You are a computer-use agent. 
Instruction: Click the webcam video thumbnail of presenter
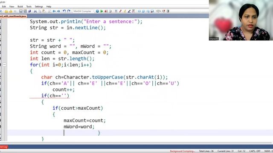(x=241, y=20)
